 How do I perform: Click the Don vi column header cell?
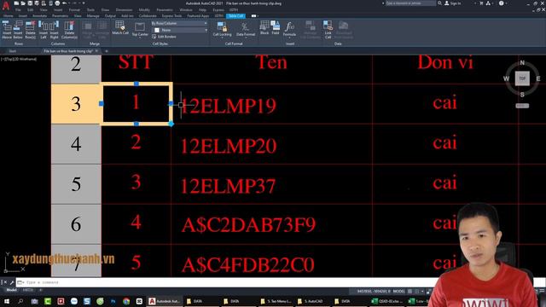tap(445, 69)
